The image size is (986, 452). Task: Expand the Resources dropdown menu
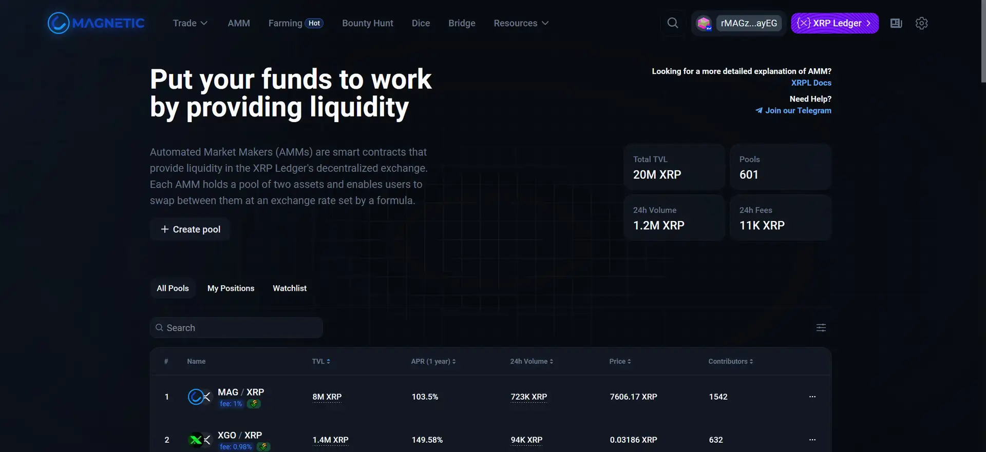[521, 23]
